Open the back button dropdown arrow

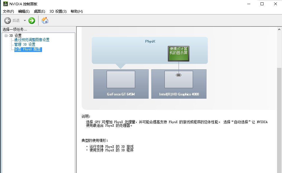pos(25,21)
